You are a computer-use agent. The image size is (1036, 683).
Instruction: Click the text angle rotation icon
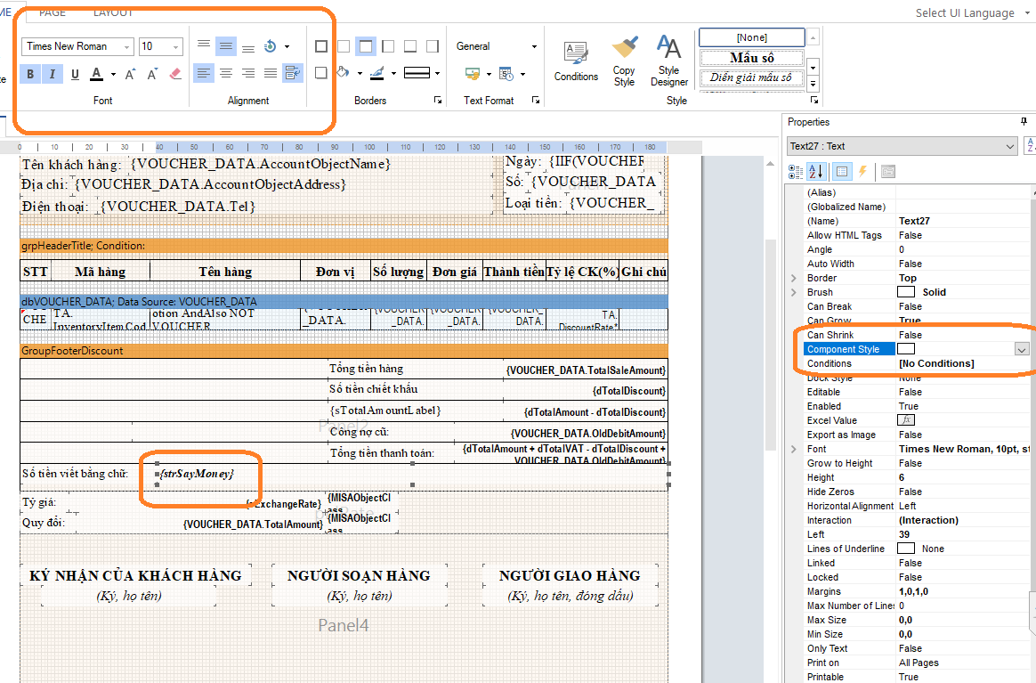pos(270,45)
